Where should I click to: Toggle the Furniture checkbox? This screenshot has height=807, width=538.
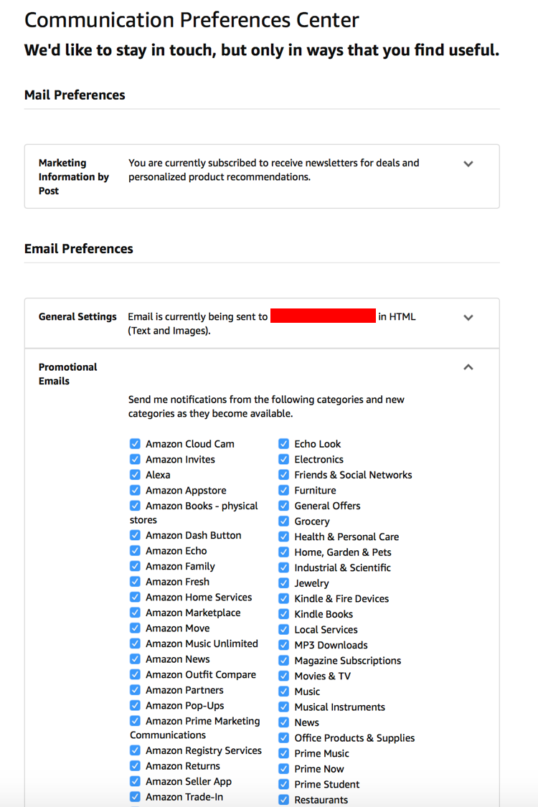283,490
